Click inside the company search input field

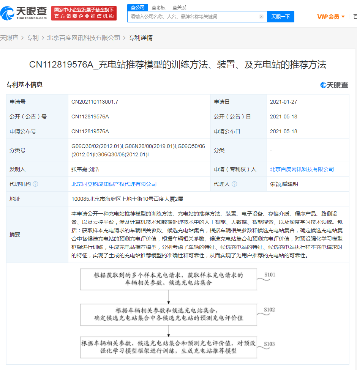(x=190, y=17)
